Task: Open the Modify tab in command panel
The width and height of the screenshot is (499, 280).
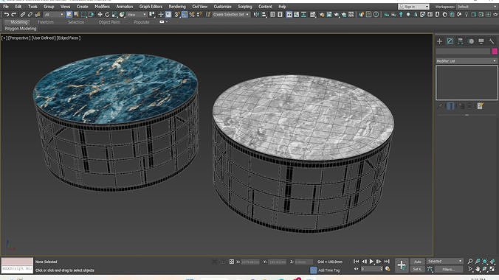Action: [x=450, y=41]
